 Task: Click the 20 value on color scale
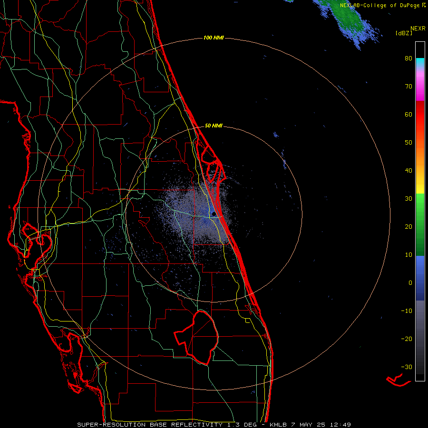[x=409, y=226]
